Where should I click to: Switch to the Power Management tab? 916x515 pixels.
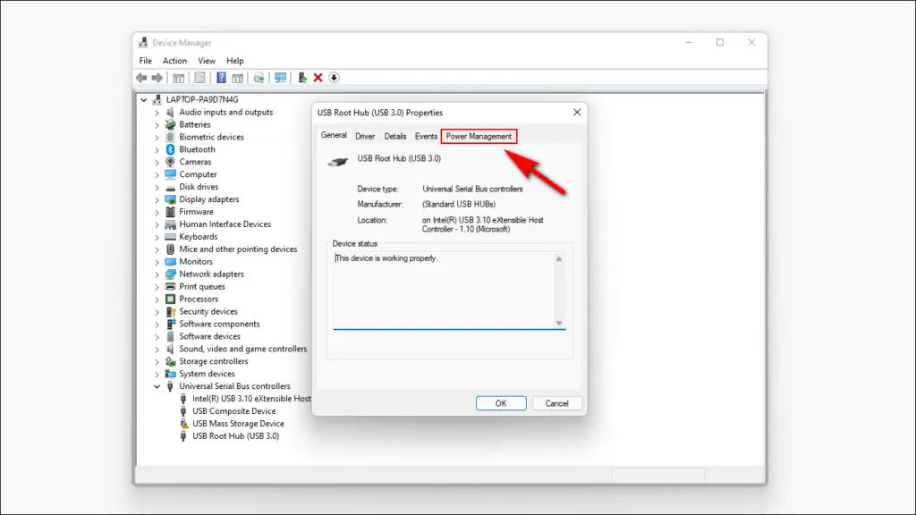coord(479,136)
